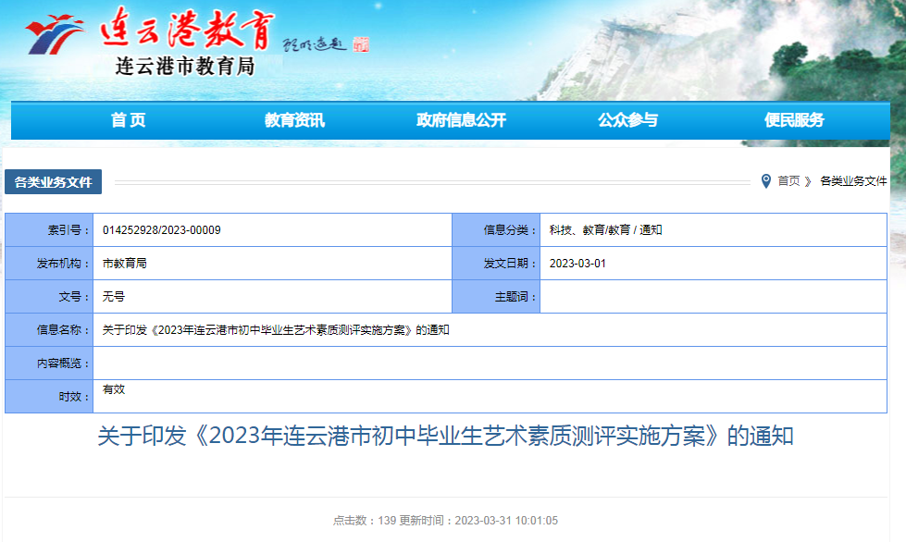Click the 信息名称 label cell
The width and height of the screenshot is (906, 542).
[x=49, y=330]
